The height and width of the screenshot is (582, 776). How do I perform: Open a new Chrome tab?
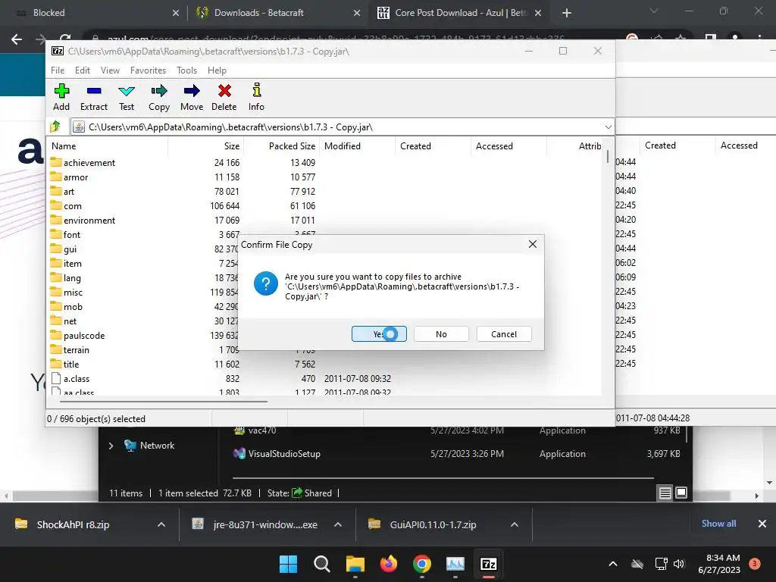click(567, 14)
